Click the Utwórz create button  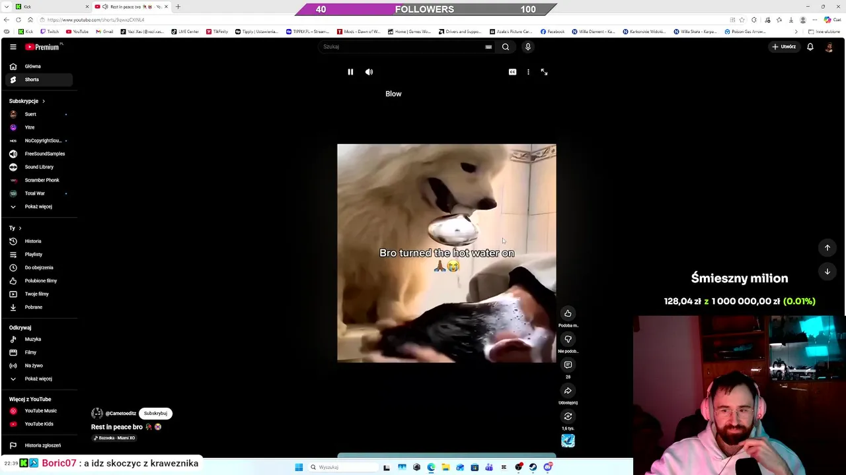784,47
